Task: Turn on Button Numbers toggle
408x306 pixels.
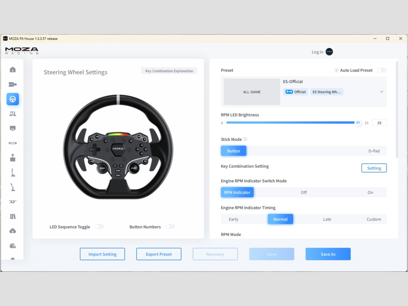Action: coord(170,227)
